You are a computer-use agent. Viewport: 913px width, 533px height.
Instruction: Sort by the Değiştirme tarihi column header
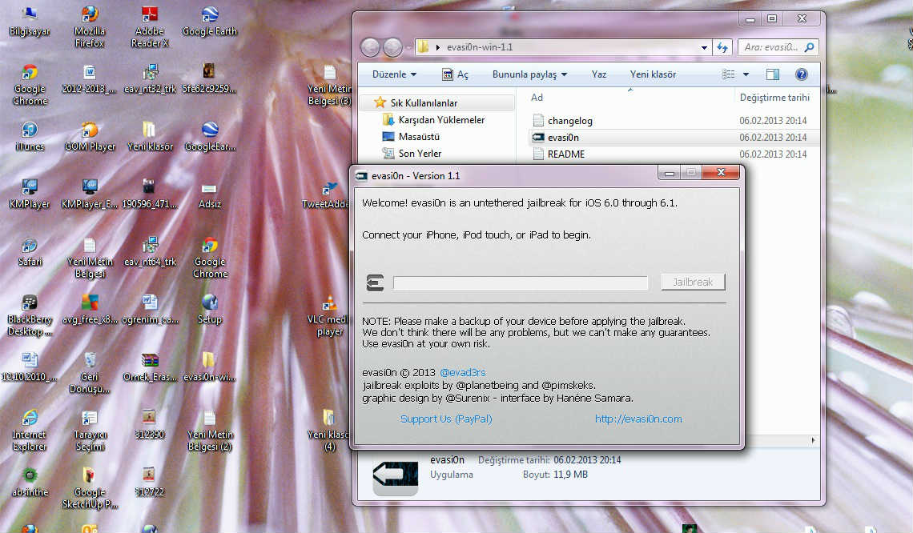pyautogui.click(x=774, y=98)
